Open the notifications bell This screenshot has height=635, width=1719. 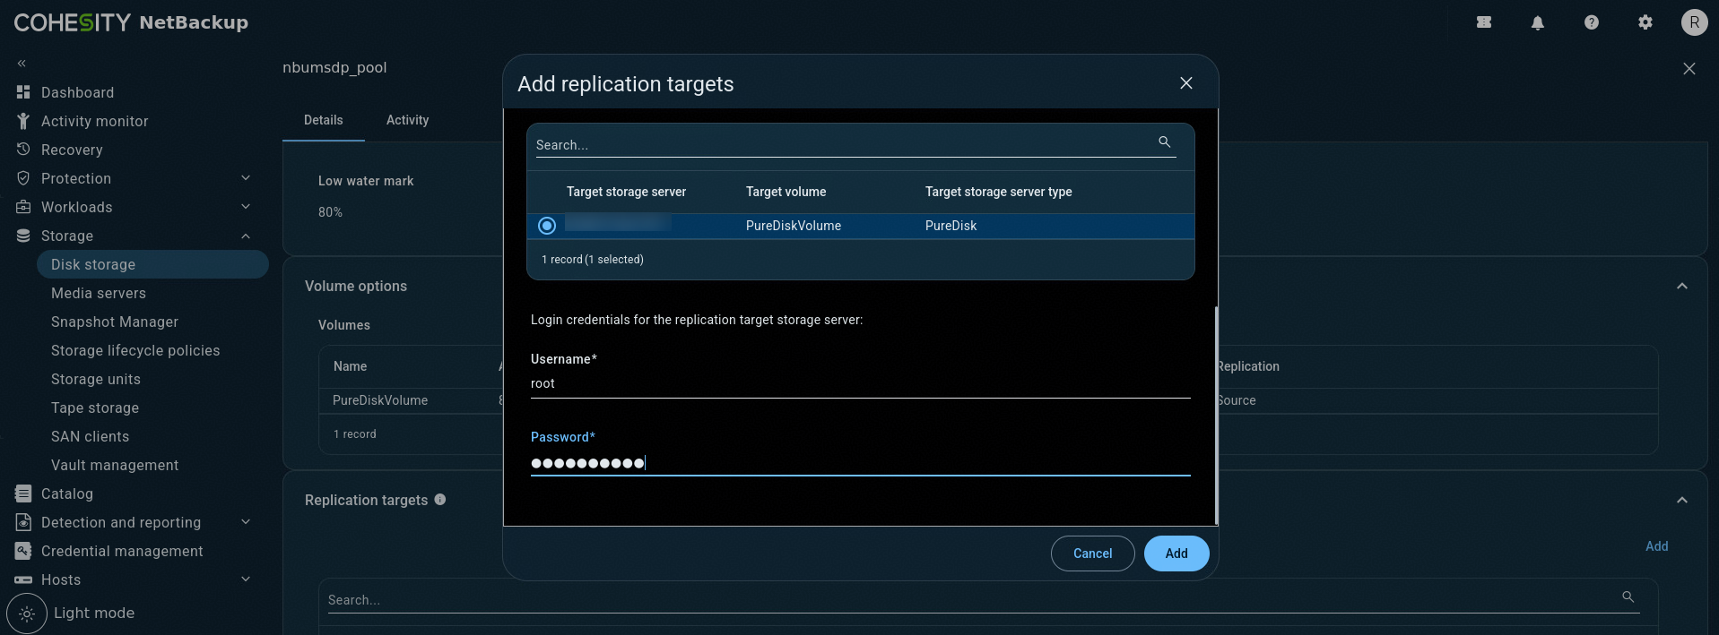(x=1538, y=22)
